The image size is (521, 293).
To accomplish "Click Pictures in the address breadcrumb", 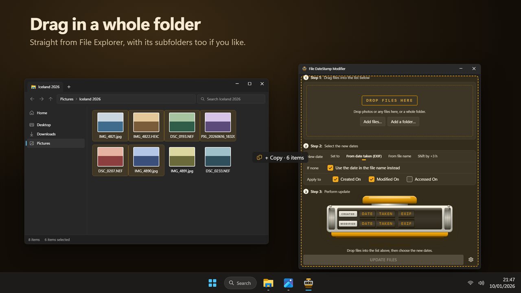I will (x=67, y=99).
